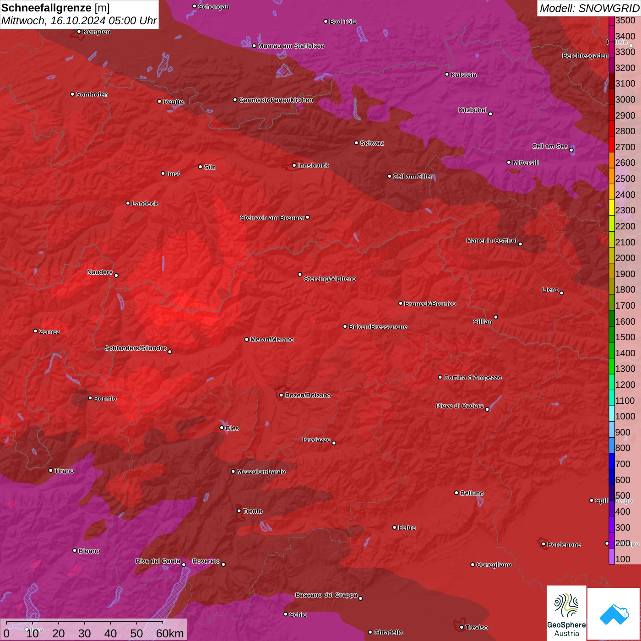Click the 'Zernez' label
Screen dimensions: 641x641
49,331
